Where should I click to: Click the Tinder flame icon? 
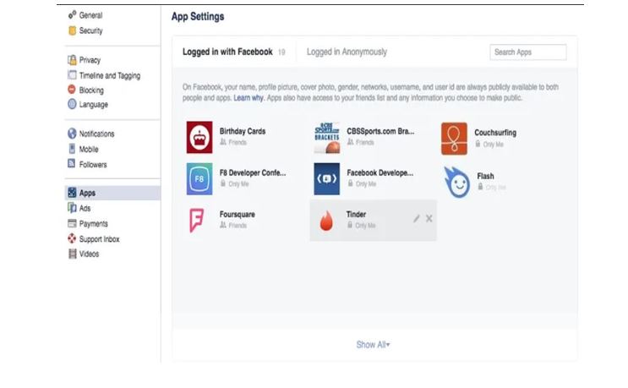click(x=326, y=221)
